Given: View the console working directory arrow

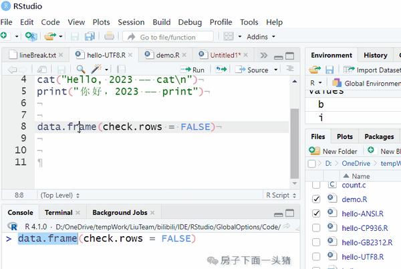Looking at the screenshot, I should coord(287,226).
